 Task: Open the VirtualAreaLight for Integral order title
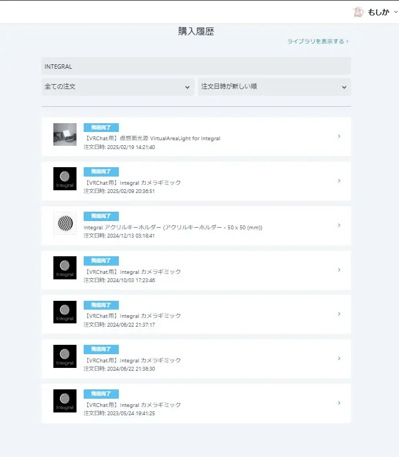[152, 139]
